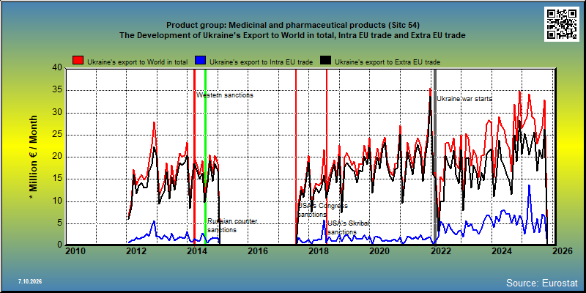This screenshot has width=586, height=293.
Task: Click the gray Ukraine war starts marker line
Action: point(435,157)
